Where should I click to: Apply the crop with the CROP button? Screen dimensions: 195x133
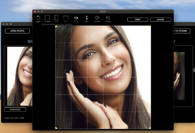tap(138, 19)
